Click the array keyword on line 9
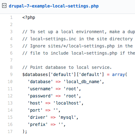 point(118,75)
